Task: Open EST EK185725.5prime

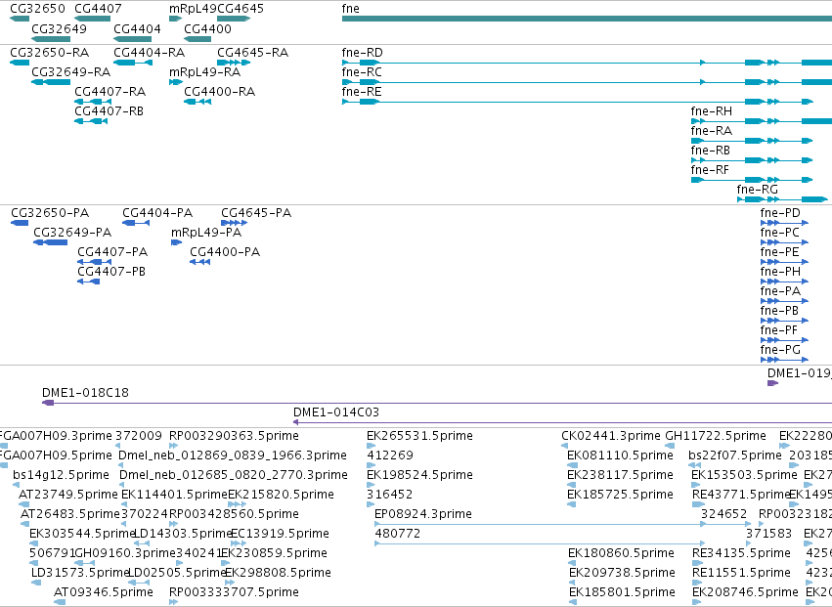Action: [x=620, y=495]
